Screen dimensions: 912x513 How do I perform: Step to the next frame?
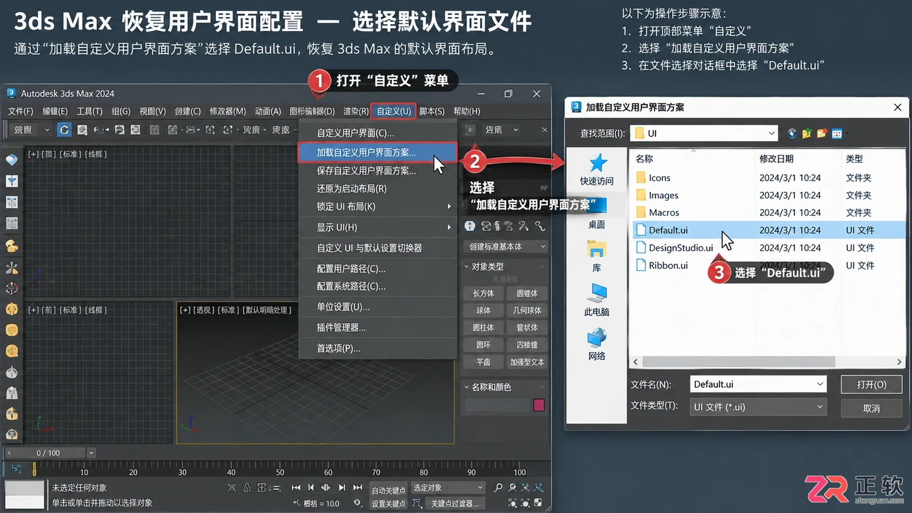click(x=342, y=488)
